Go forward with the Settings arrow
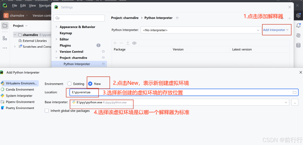Image resolution: width=303 pixels, height=145 pixels. (x=289, y=18)
